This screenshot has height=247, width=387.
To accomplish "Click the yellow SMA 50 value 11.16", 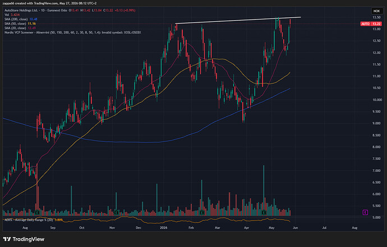I will [x=31, y=24].
